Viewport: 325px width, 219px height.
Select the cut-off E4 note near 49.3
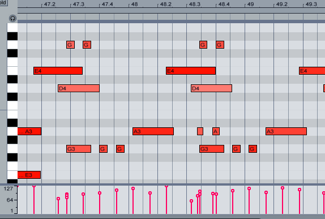tap(312, 71)
